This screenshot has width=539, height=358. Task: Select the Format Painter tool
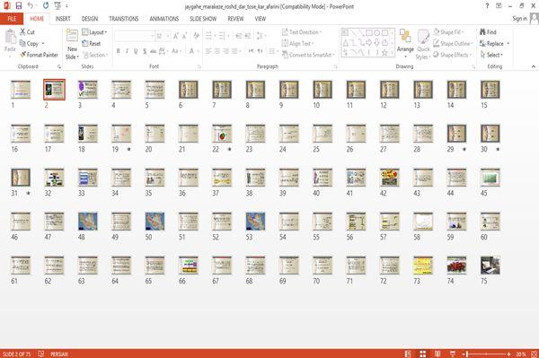click(x=39, y=55)
